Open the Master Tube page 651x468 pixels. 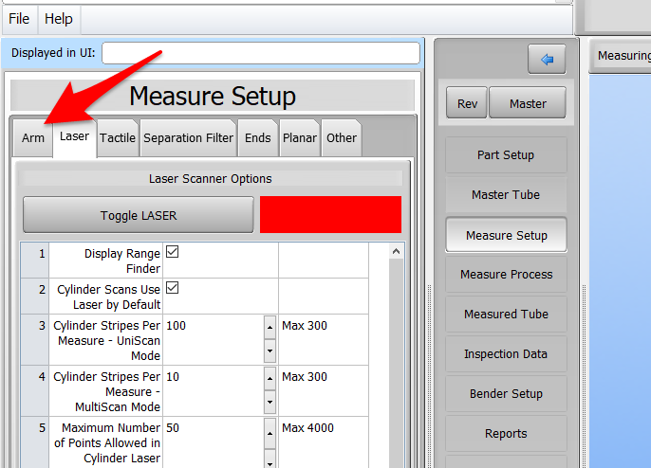click(506, 195)
